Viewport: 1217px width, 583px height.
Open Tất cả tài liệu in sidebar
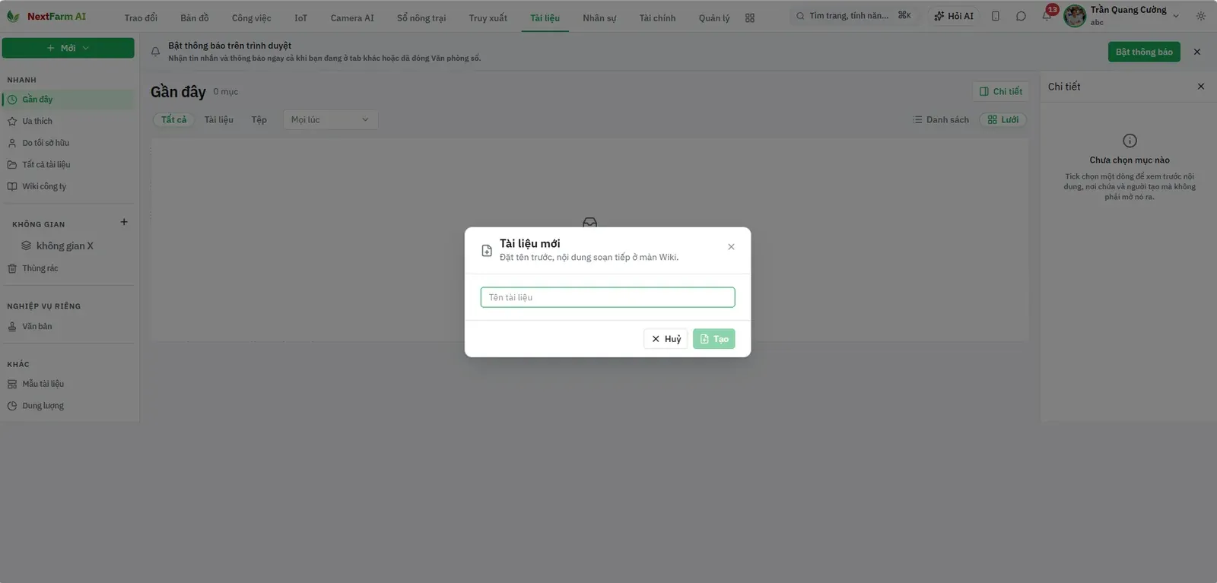point(68,164)
